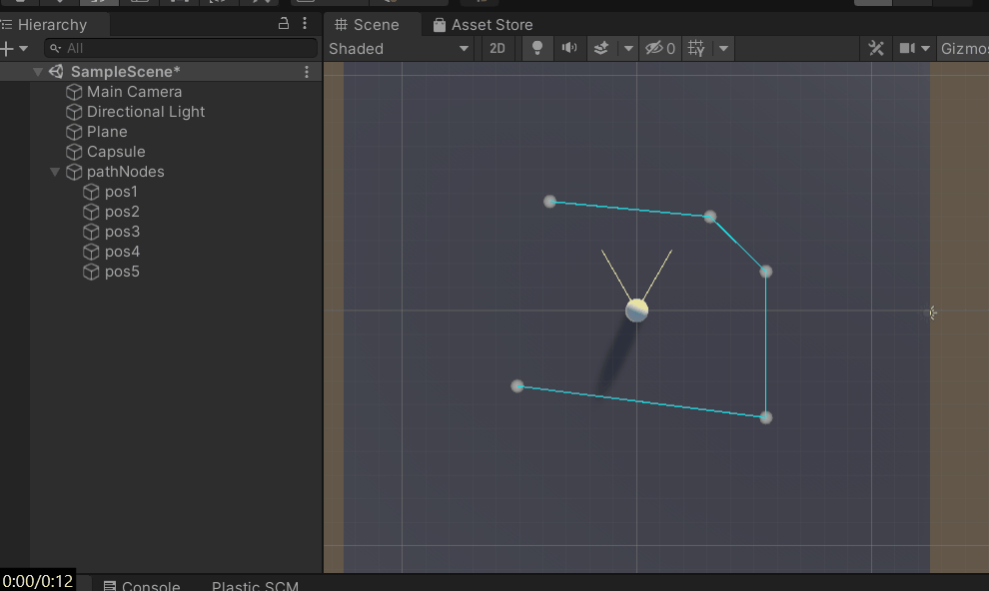Toggle Hierarchy panel lock icon
The width and height of the screenshot is (989, 591).
(284, 24)
